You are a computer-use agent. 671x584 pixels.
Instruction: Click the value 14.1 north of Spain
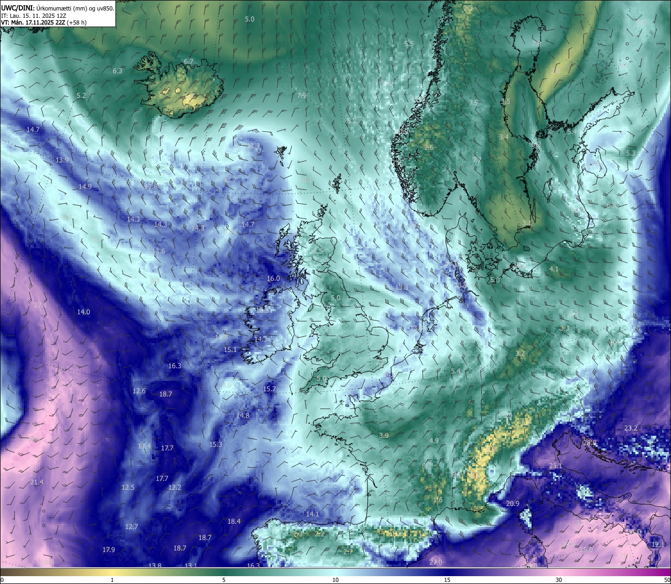pos(312,514)
